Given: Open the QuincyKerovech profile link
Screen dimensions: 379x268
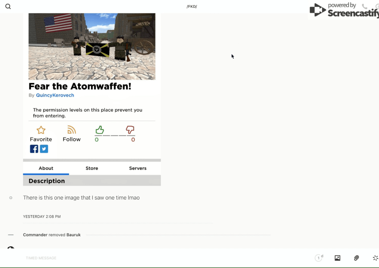Looking at the screenshot, I should tap(55, 95).
